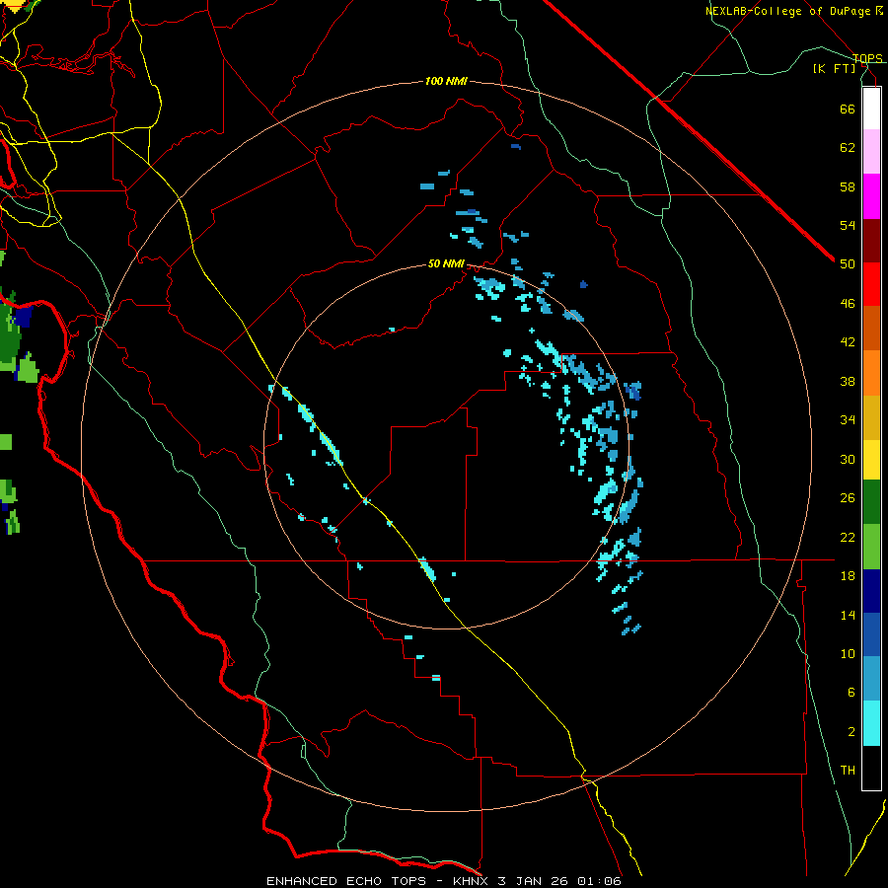
Task: Click the '62' value on the scale
Action: coord(848,148)
